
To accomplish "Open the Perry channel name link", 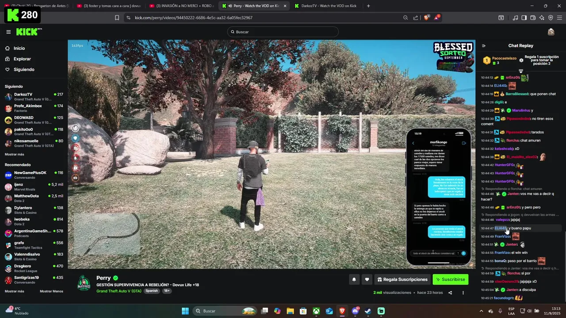I will pyautogui.click(x=103, y=278).
